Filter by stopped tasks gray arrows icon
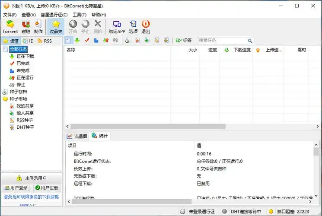Image resolution: width=322 pixels, height=216 pixels. pos(115,40)
